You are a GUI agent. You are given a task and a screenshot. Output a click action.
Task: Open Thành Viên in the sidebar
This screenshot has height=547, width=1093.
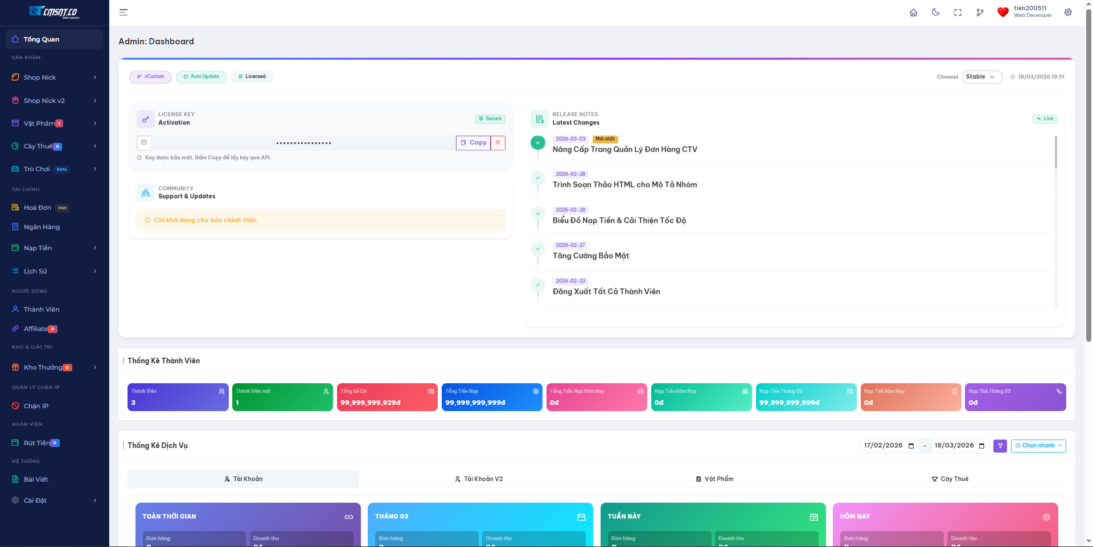click(42, 309)
